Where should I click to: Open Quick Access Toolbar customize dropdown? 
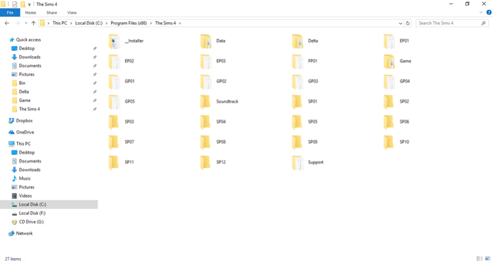pos(29,4)
